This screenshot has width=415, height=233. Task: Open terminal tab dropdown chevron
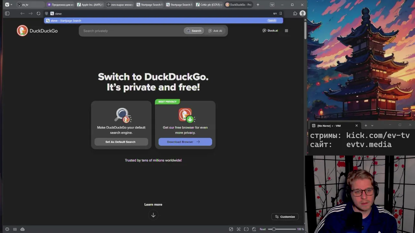click(372, 126)
